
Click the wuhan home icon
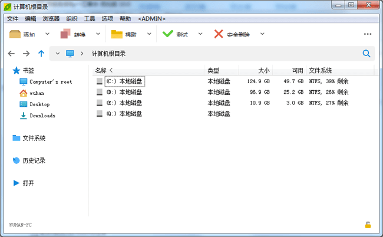click(x=24, y=93)
